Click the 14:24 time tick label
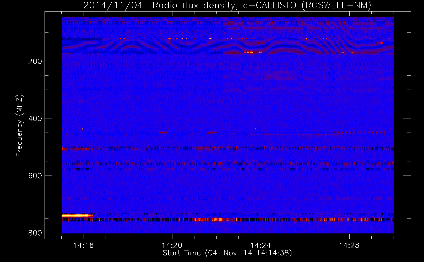Screen dimensions: 424x262 pos(261,245)
